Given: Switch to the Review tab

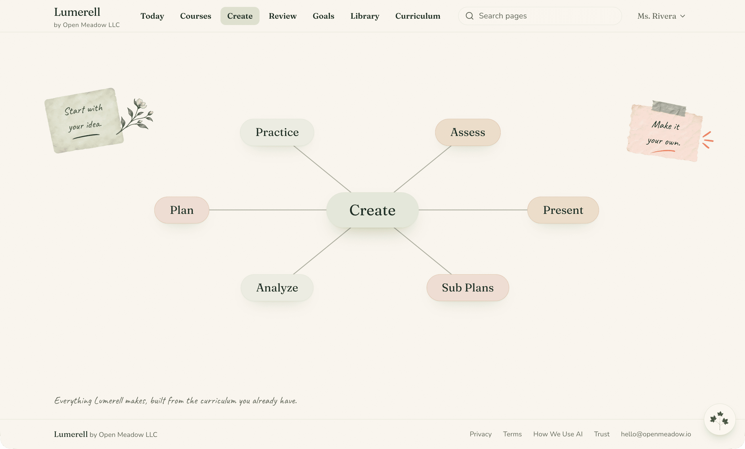Looking at the screenshot, I should 283,16.
